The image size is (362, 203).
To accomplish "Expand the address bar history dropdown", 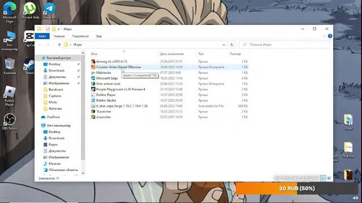I will click(224, 45).
